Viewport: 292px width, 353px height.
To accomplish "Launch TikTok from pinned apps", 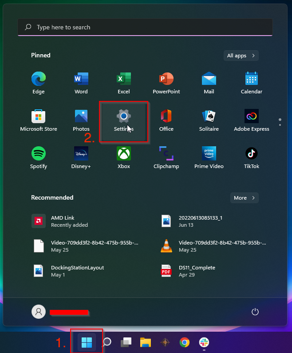I will point(252,157).
